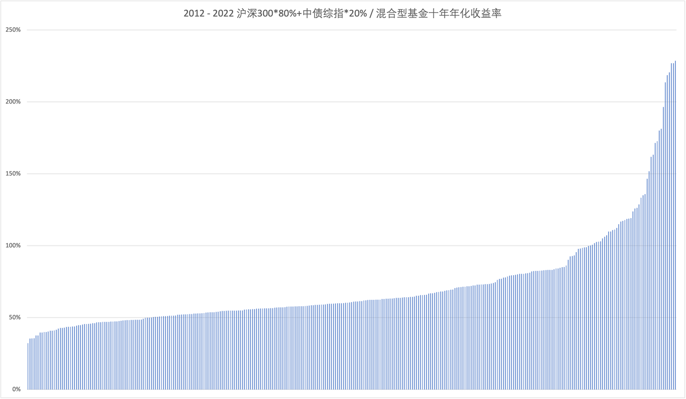The image size is (686, 399).
Task: Click the 150% y-axis label
Action: tap(13, 174)
